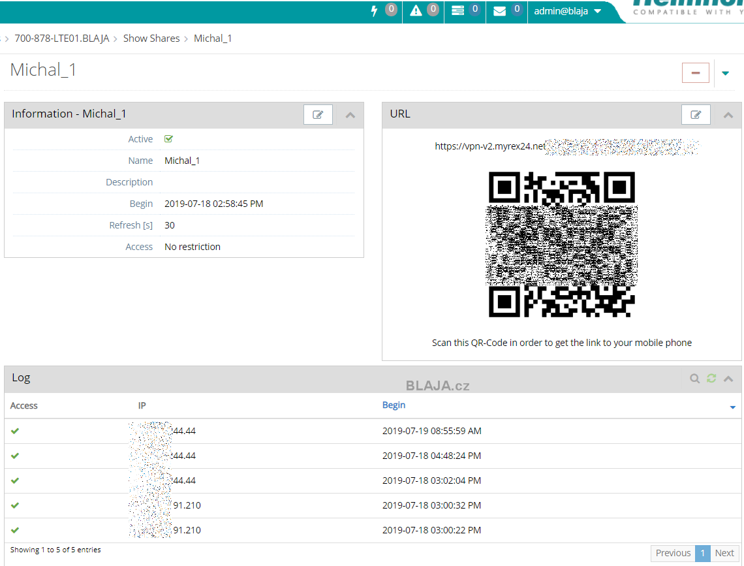Screen dimensions: 744x566
Task: Click Showing 1 to 5 of 5 entries
Action: pyautogui.click(x=55, y=550)
